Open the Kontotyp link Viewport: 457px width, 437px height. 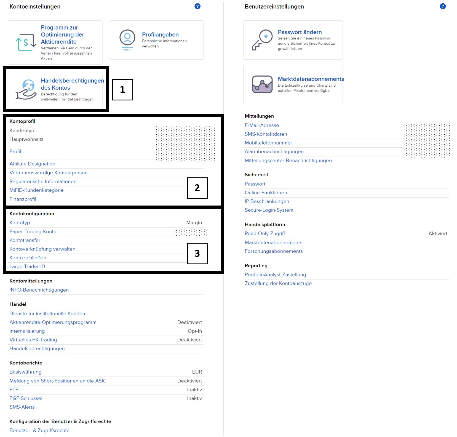coord(20,223)
